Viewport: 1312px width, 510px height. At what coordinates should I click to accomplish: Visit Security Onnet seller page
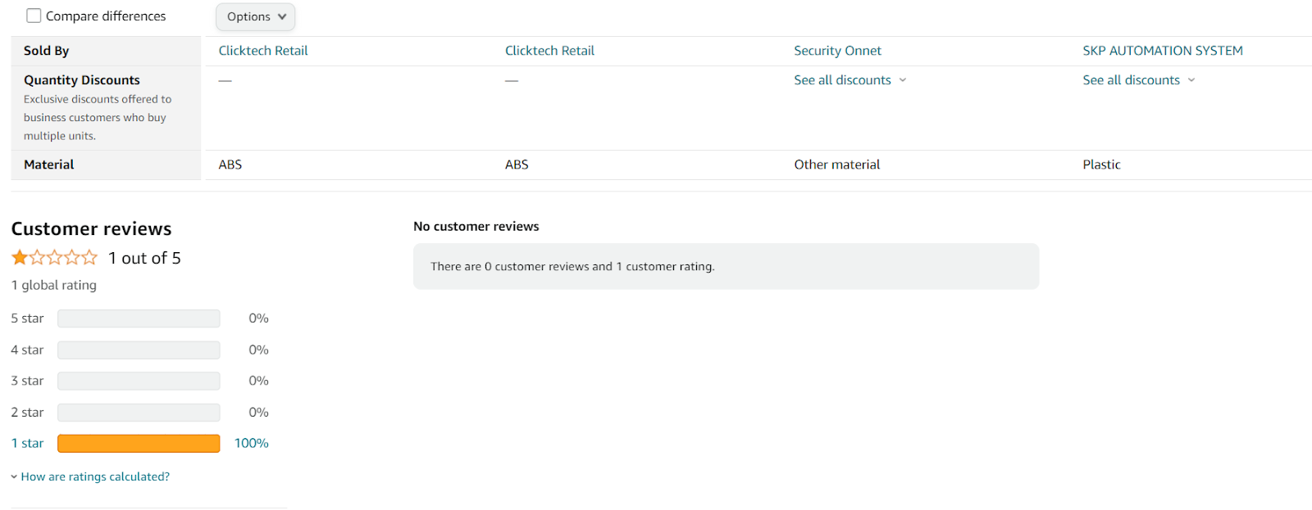(x=837, y=51)
